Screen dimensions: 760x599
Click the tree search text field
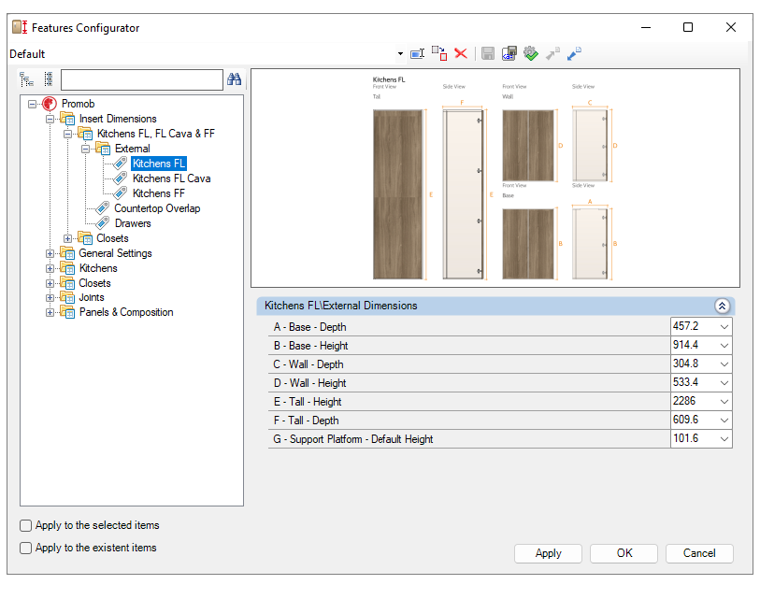point(141,79)
